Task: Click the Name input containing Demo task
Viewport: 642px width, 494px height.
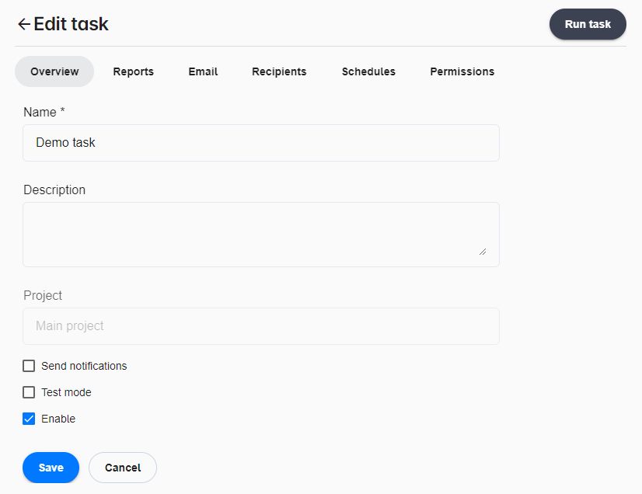Action: click(260, 143)
